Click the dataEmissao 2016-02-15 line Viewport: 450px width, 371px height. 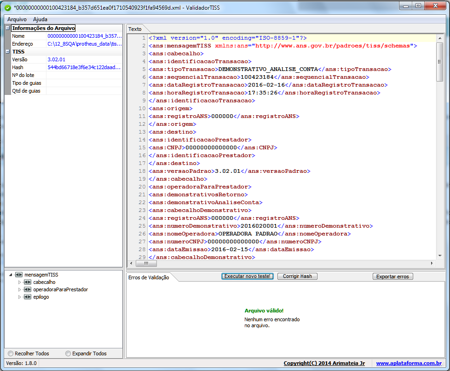(231, 249)
